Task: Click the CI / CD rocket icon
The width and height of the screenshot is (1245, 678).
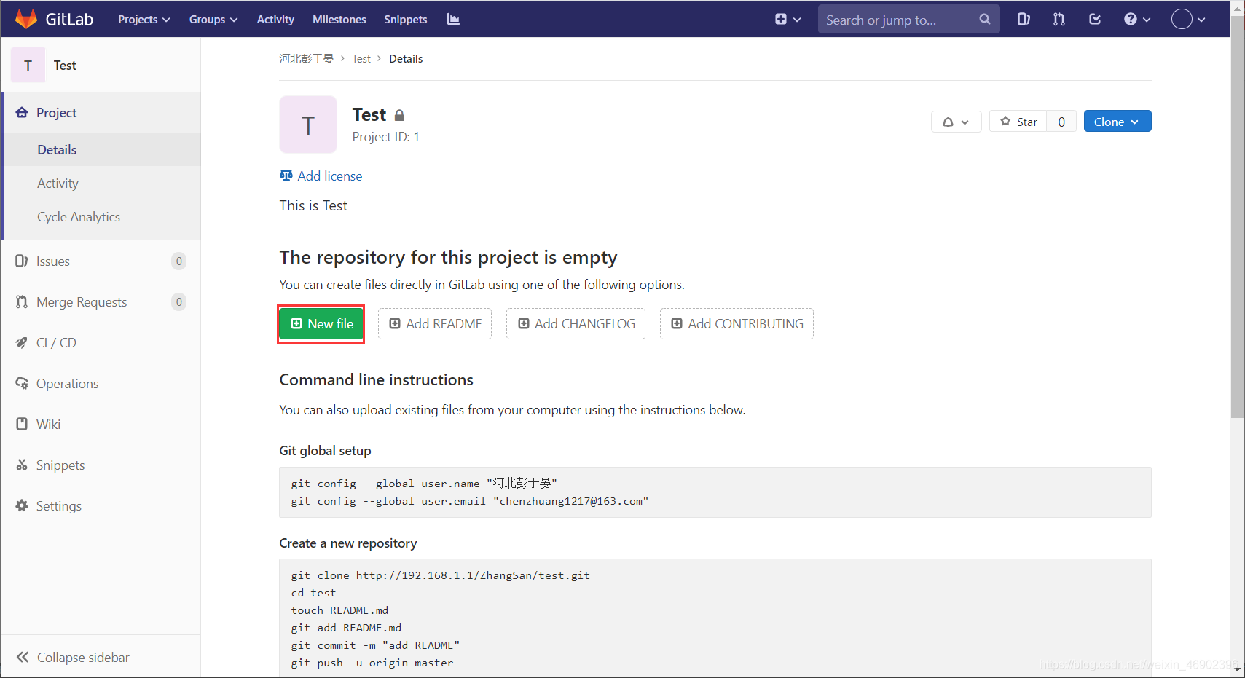Action: point(22,343)
